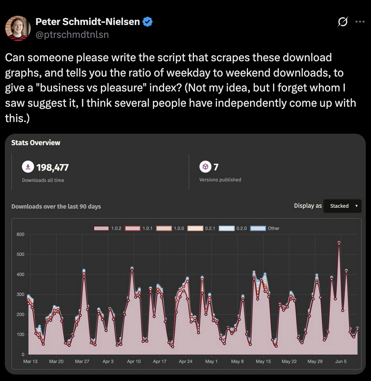
Task: Toggle the 0.2.0 legend series
Action: tap(227, 228)
